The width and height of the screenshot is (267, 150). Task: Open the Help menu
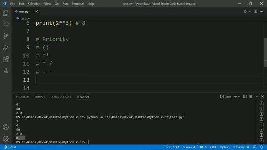point(91,4)
